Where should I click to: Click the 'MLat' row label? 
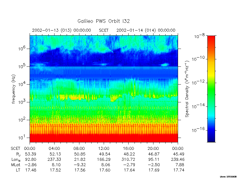[16, 165]
